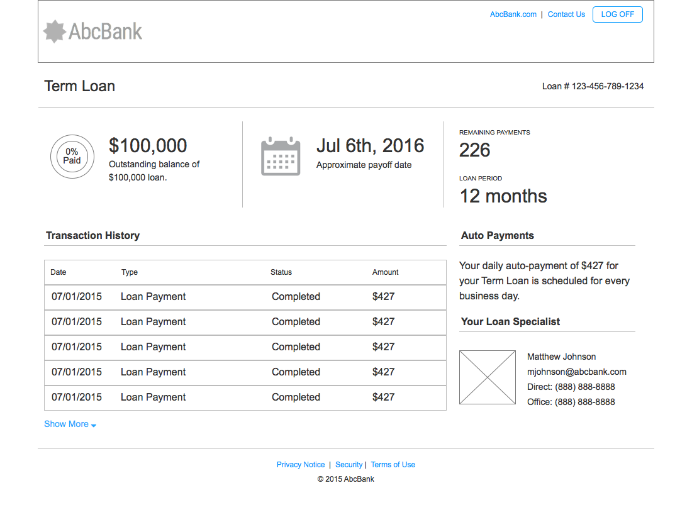
Task: Click the Amount column header
Action: tap(385, 272)
